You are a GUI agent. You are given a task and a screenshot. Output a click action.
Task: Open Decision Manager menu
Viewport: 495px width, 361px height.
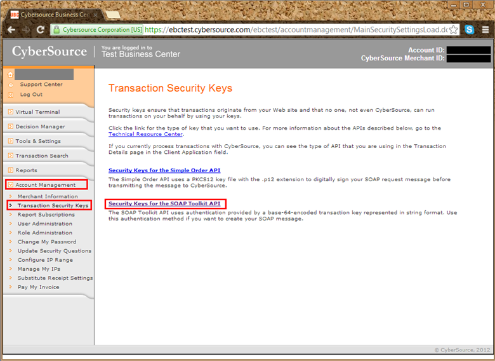[40, 126]
